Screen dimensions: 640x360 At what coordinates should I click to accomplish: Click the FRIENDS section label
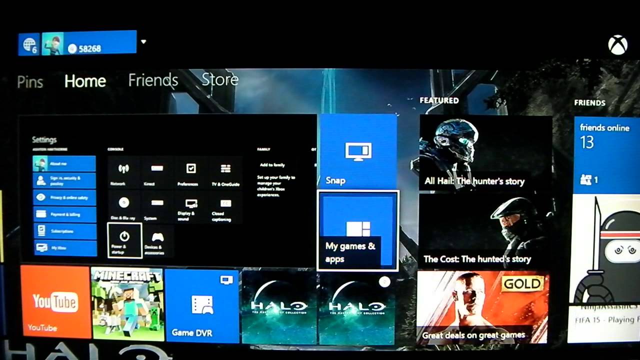pos(589,103)
